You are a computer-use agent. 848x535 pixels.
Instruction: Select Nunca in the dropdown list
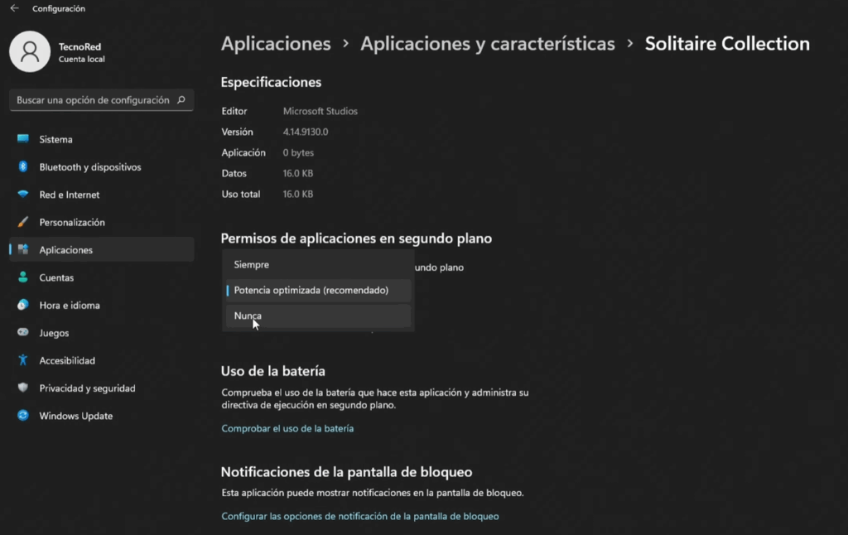pyautogui.click(x=318, y=316)
